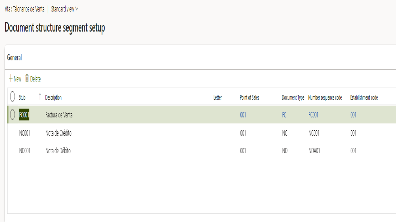Screen dimensions: 396x222
Task: Click number sequence code NC001 cell
Action: point(314,133)
